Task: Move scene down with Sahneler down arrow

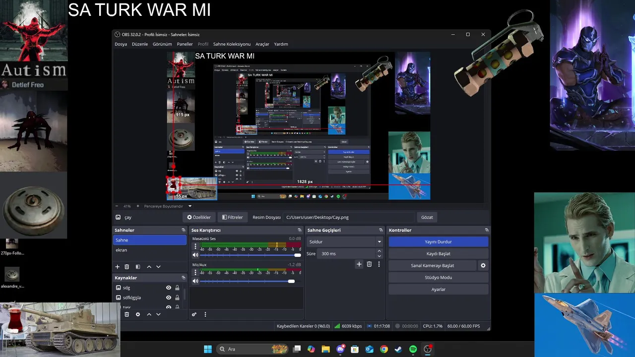Action: (x=158, y=267)
